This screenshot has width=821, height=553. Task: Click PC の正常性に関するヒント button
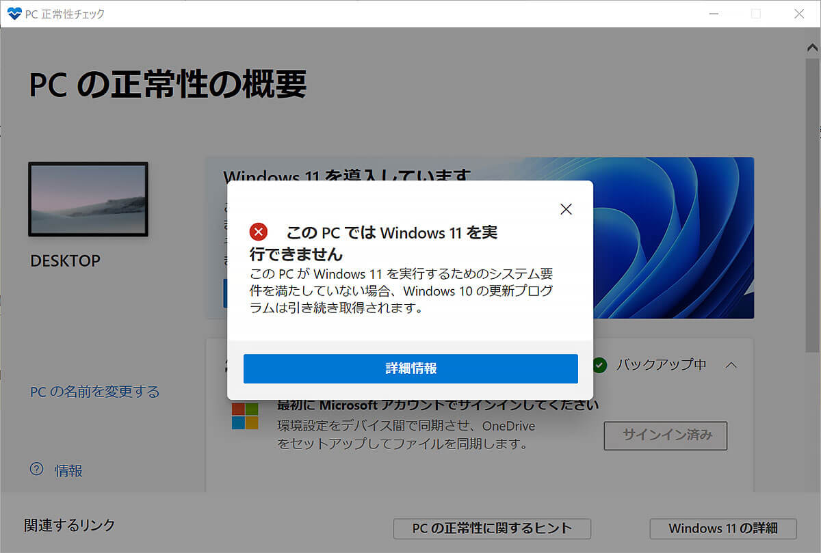(492, 528)
